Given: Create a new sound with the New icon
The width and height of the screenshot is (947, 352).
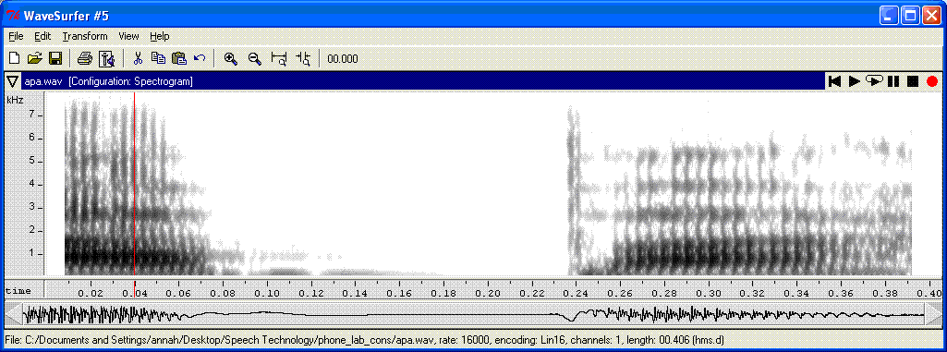Looking at the screenshot, I should click(14, 58).
